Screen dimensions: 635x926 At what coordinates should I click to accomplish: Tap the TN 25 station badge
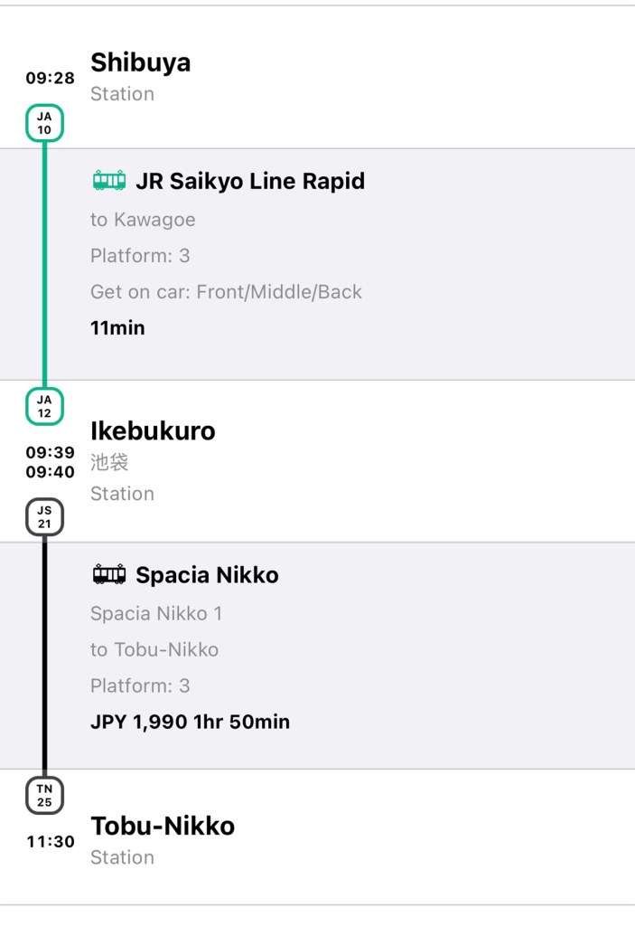(44, 795)
